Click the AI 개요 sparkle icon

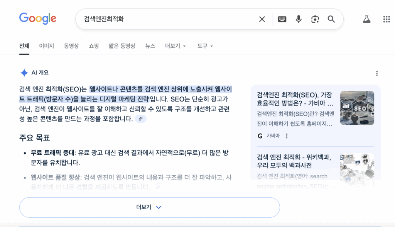coord(24,73)
